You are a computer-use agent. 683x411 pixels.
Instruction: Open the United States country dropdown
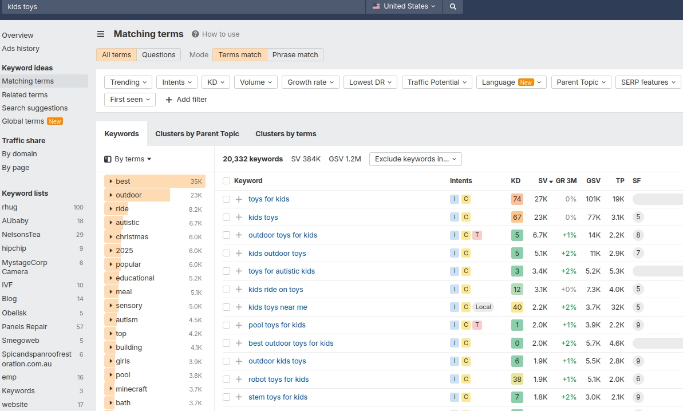coord(404,6)
